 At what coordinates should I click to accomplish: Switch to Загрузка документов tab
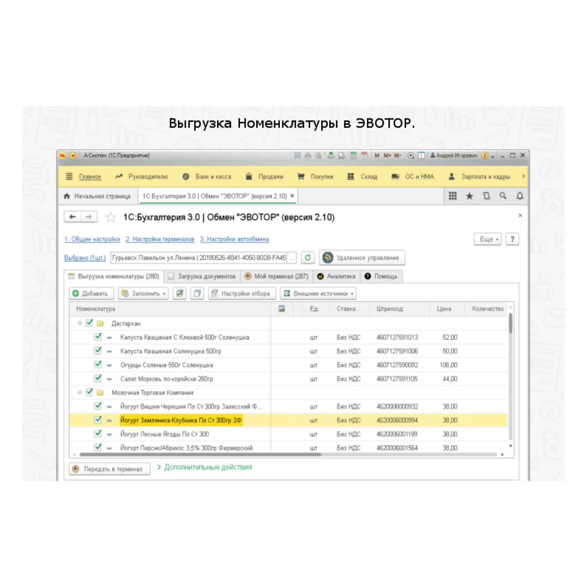coord(202,277)
